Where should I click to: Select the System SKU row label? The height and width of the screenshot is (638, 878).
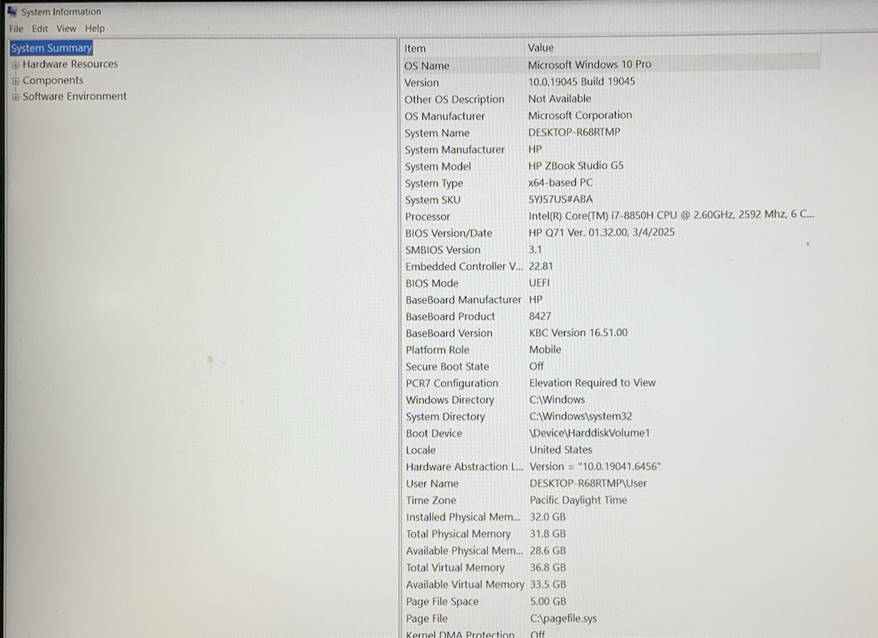(433, 200)
